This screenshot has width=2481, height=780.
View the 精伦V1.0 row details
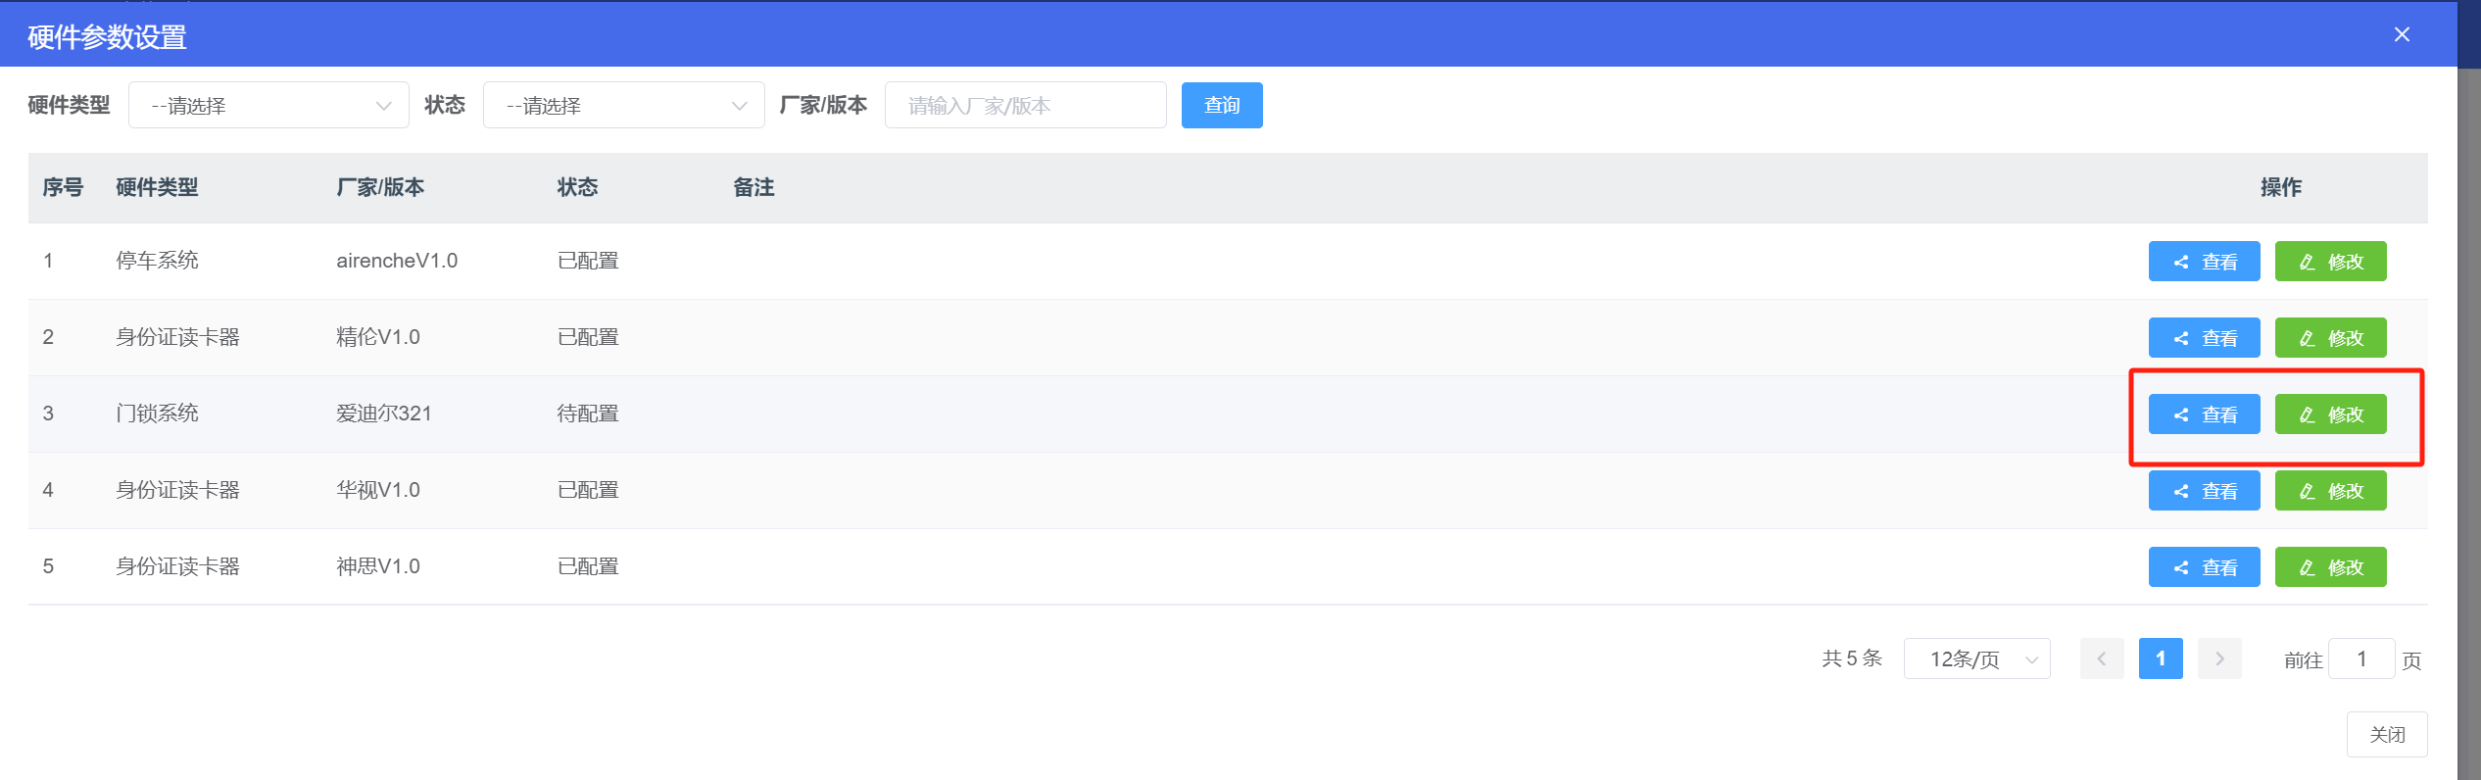[x=2204, y=338]
